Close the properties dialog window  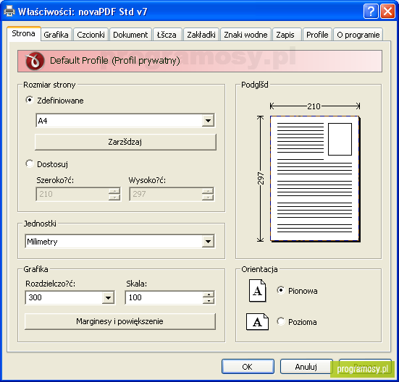click(387, 12)
